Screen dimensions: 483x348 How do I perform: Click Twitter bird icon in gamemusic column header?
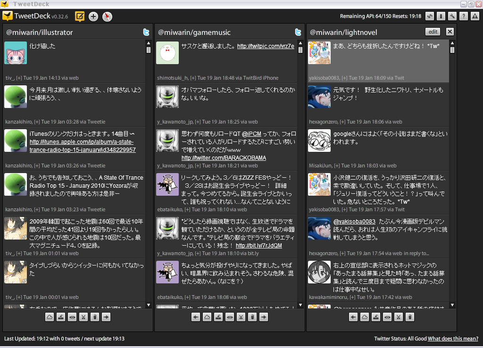(298, 32)
